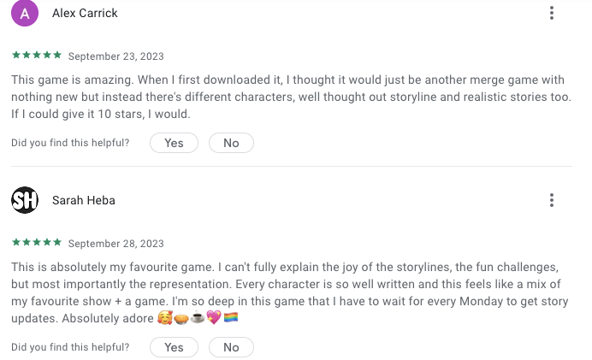
Task: Mark Alex Carrick's review as helpful with Yes
Action: tap(174, 143)
